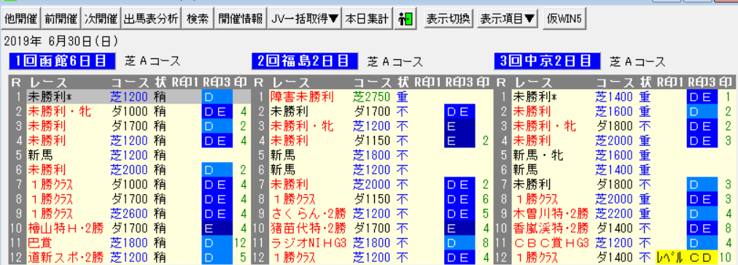This screenshot has height=265, width=738.
Task: Open Hakodate 檜山特H・2勝 race
Action: click(66, 228)
